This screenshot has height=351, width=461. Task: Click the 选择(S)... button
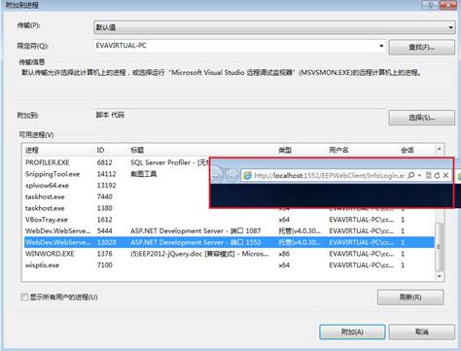421,118
